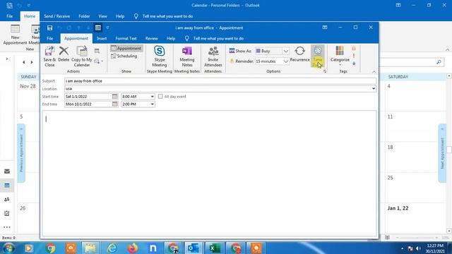The height and width of the screenshot is (254, 452).
Task: Click Tell me what you want to do in appointment
Action: (x=218, y=38)
